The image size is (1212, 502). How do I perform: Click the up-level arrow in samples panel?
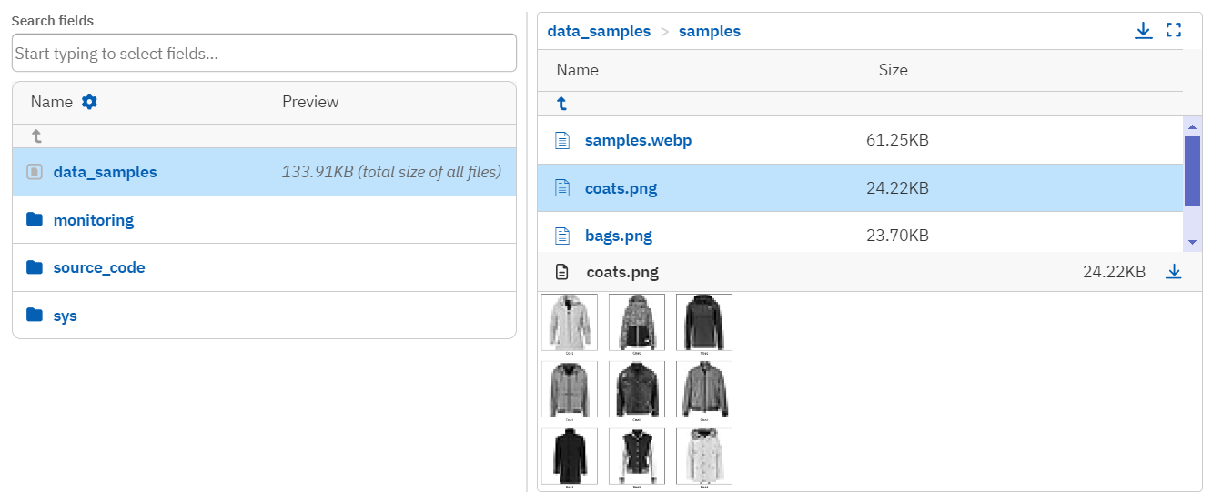(x=562, y=104)
